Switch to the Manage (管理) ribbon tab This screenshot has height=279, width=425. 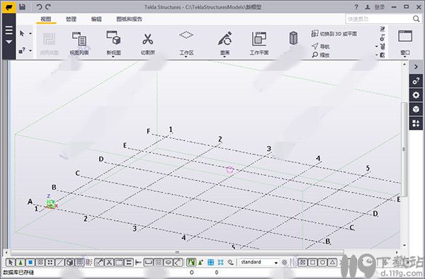[x=71, y=19]
